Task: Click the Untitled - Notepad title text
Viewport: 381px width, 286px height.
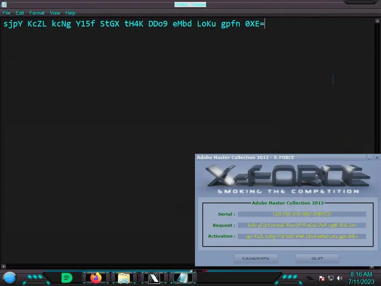Action: point(190,4)
